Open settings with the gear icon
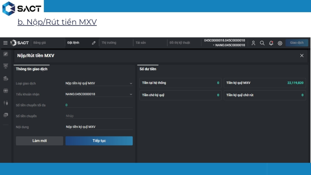This screenshot has width=311, height=175. pos(280,43)
